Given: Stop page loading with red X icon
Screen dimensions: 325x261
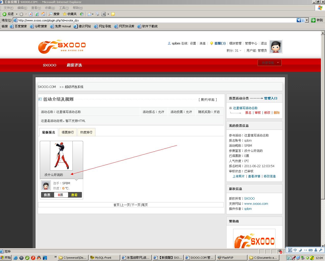Looking at the screenshot, I should tap(31, 14).
